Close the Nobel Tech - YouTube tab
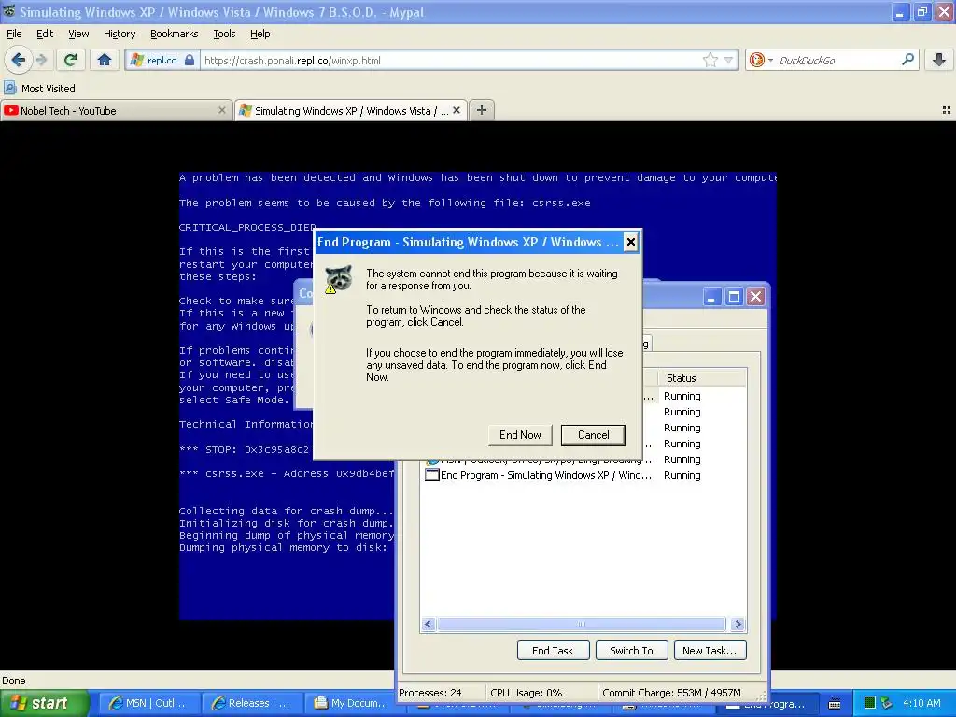Viewport: 956px width, 717px height. [x=222, y=110]
